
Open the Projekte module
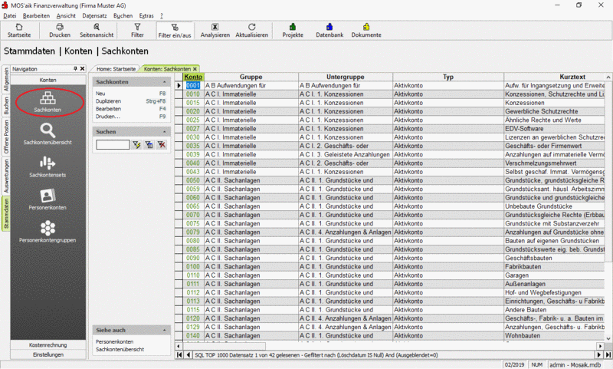pyautogui.click(x=293, y=31)
